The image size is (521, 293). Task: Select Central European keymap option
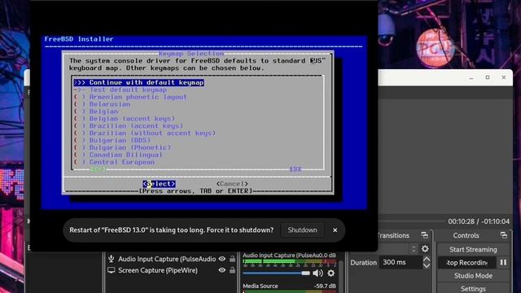pos(114,162)
